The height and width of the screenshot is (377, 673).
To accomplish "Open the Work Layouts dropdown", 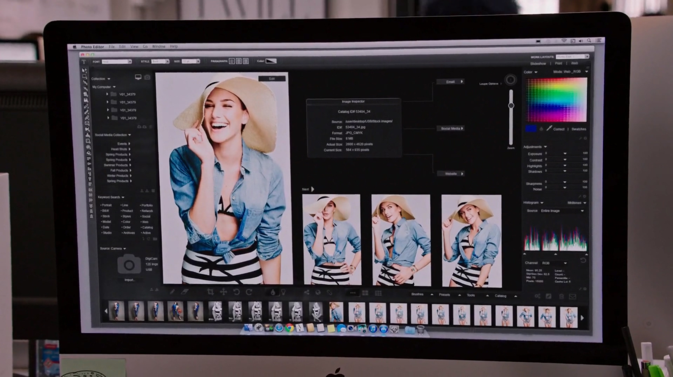I will (x=572, y=56).
